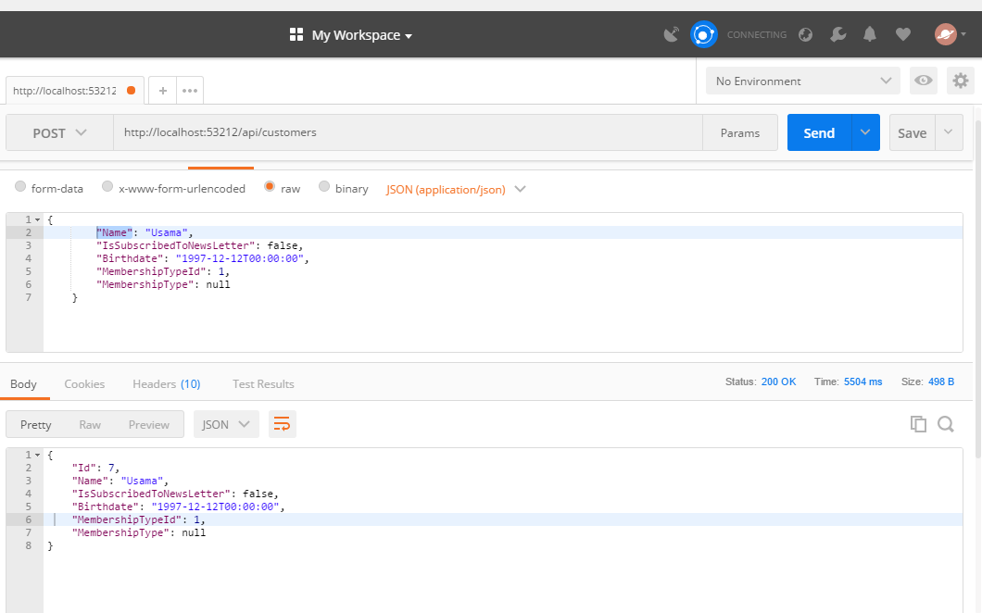The width and height of the screenshot is (982, 613).
Task: Copy response body to clipboard
Action: [918, 424]
